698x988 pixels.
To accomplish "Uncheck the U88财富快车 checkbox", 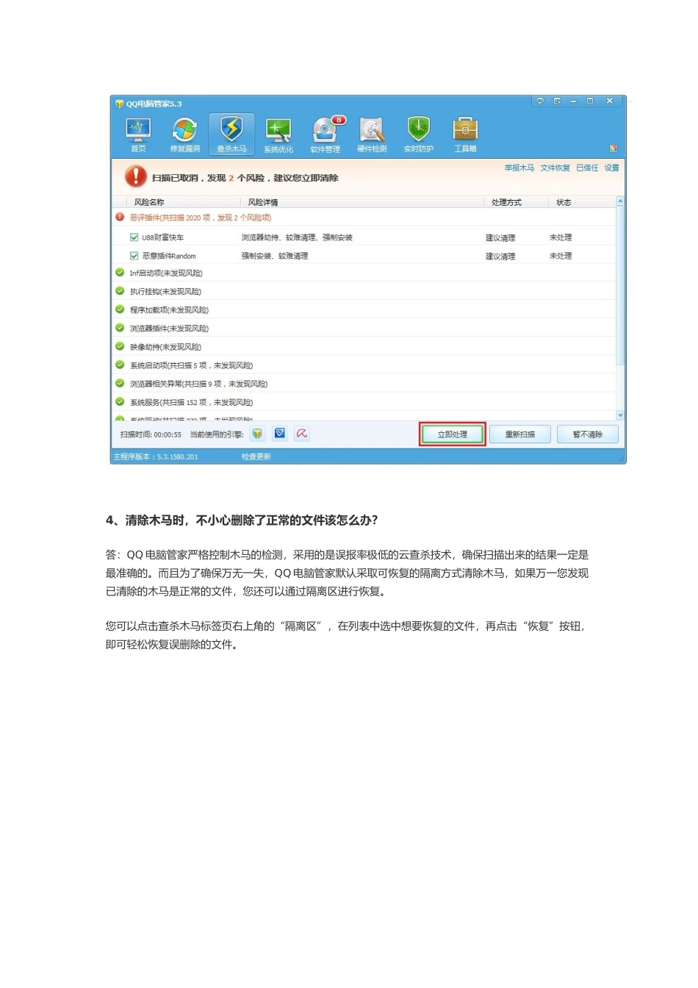I will coord(134,237).
